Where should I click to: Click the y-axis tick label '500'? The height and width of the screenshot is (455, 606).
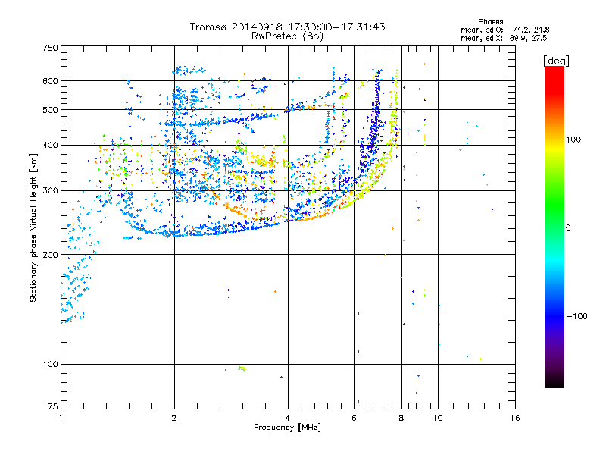(x=50, y=110)
